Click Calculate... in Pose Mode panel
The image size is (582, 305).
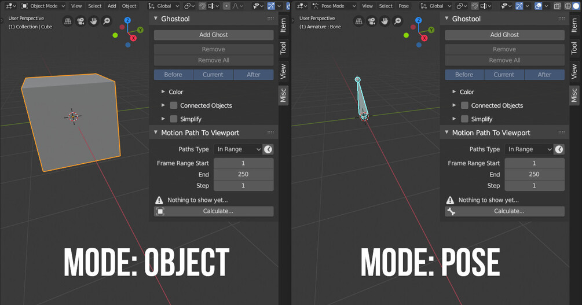pos(505,211)
